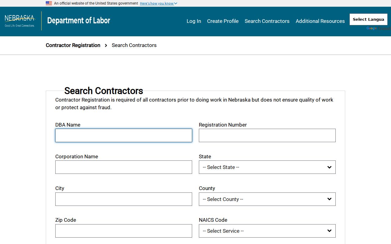
Task: Click the City field label
Action: 60,188
